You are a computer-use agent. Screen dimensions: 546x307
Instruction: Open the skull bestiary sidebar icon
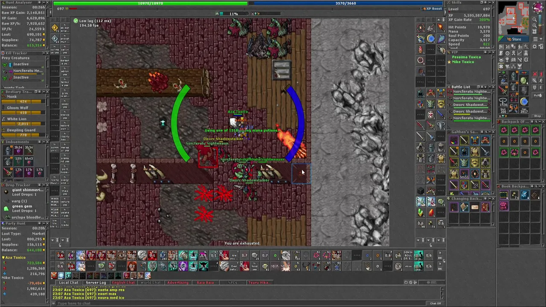click(501, 60)
